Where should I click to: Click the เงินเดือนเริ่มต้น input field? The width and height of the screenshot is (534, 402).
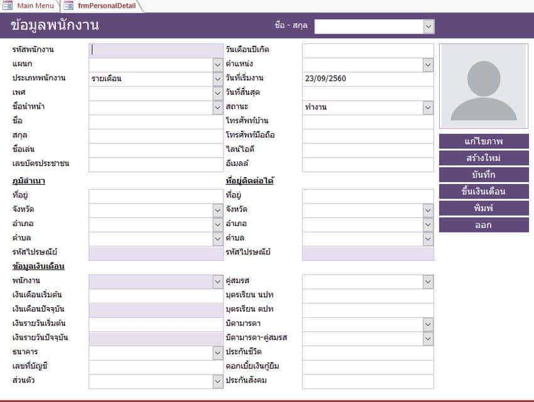pyautogui.click(x=156, y=296)
